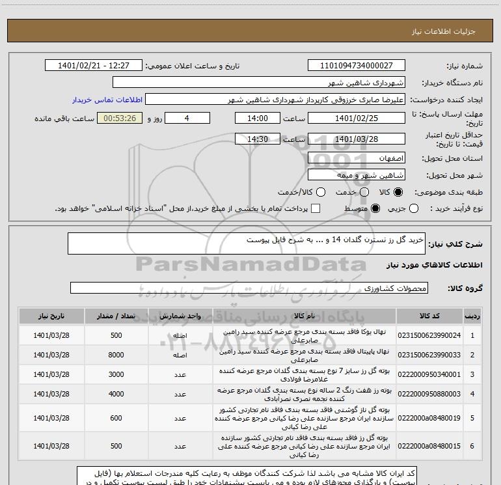Click the price validity date field 1401/03/28
Image resolution: width=501 pixels, height=485 pixels.
point(357,139)
